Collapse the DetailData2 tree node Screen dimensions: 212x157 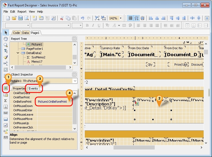[x=18, y=53]
